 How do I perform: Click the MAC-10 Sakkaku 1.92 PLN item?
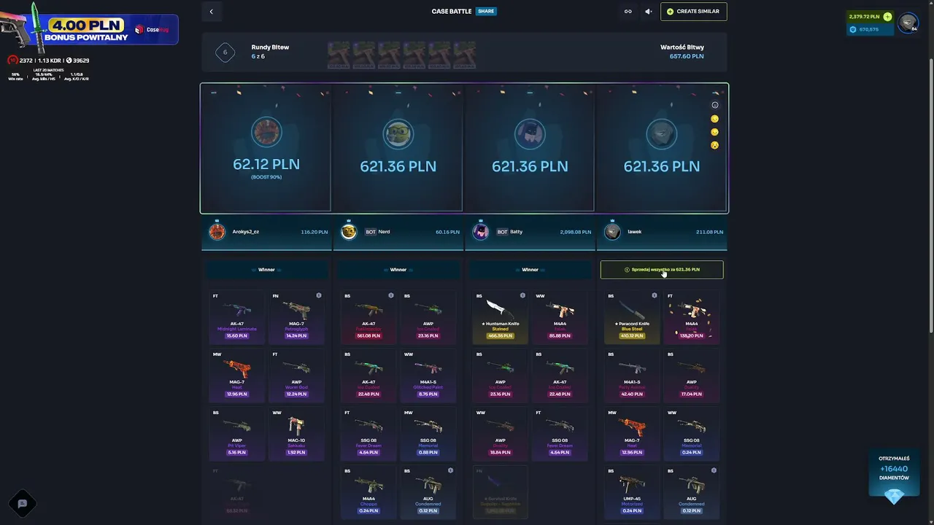(x=296, y=434)
